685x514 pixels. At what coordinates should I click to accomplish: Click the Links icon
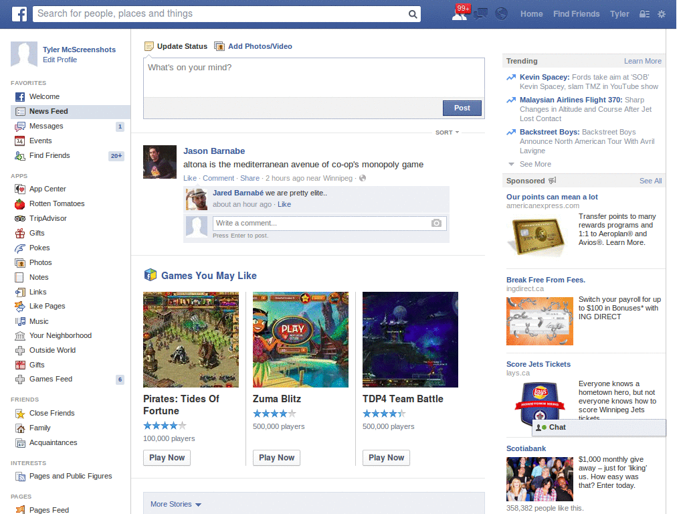click(x=20, y=292)
